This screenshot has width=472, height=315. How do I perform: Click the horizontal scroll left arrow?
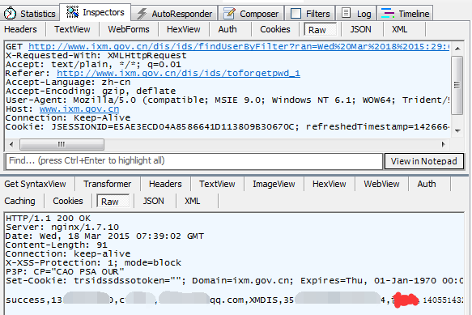click(x=11, y=145)
